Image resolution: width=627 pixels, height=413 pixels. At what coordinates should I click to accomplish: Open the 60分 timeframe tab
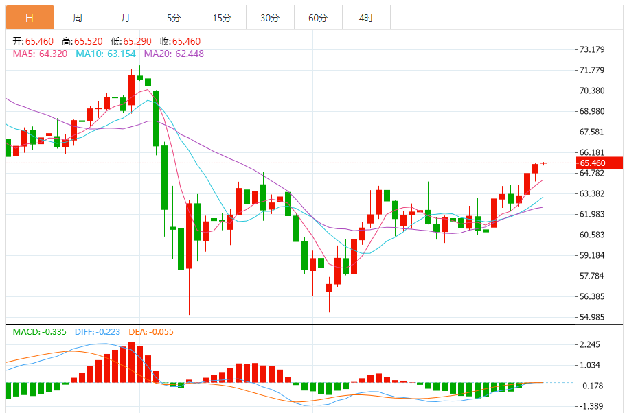(318, 18)
